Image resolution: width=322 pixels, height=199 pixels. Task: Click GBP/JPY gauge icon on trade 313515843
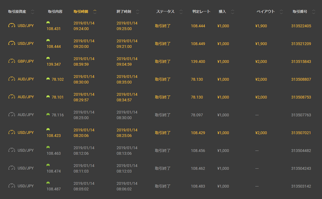[x=12, y=61]
